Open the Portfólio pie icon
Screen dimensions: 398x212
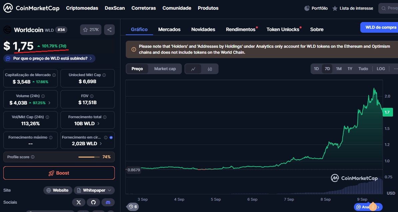click(x=307, y=8)
